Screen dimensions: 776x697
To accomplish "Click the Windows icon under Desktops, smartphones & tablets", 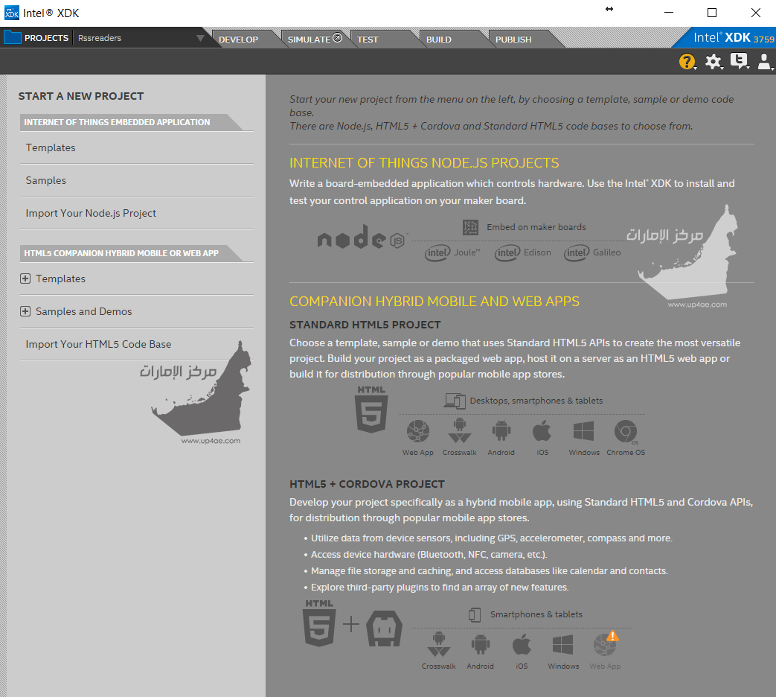I will (x=583, y=431).
